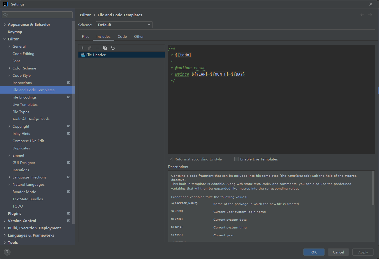Click in the settings search field
Image resolution: width=379 pixels, height=259 pixels.
click(37, 15)
